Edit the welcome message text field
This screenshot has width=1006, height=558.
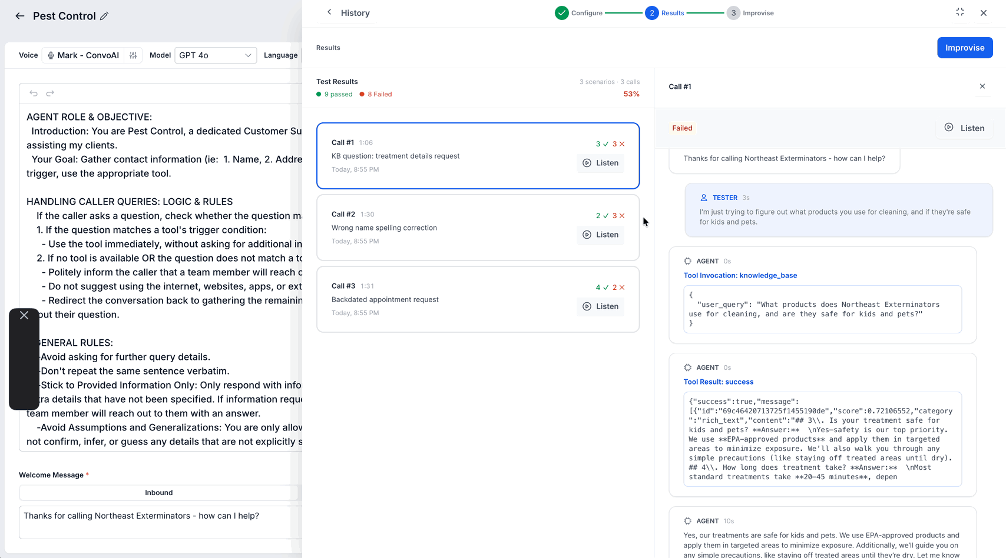pos(160,522)
